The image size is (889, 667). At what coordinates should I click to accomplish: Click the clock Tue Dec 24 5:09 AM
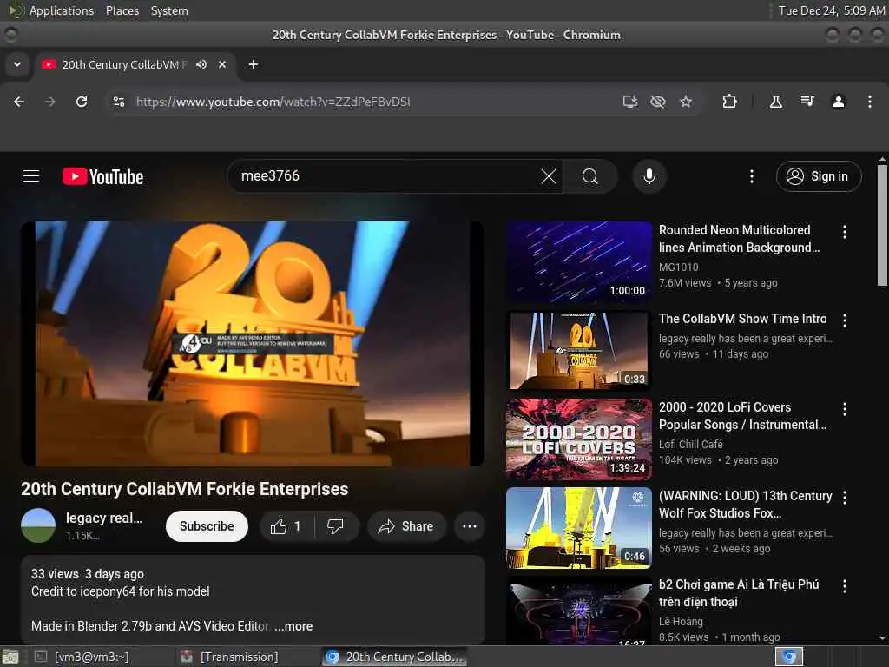pos(832,10)
